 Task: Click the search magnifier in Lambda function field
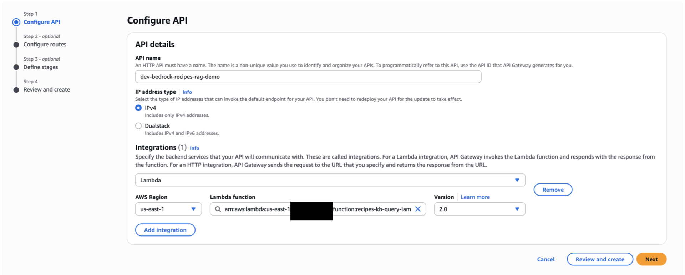click(218, 209)
